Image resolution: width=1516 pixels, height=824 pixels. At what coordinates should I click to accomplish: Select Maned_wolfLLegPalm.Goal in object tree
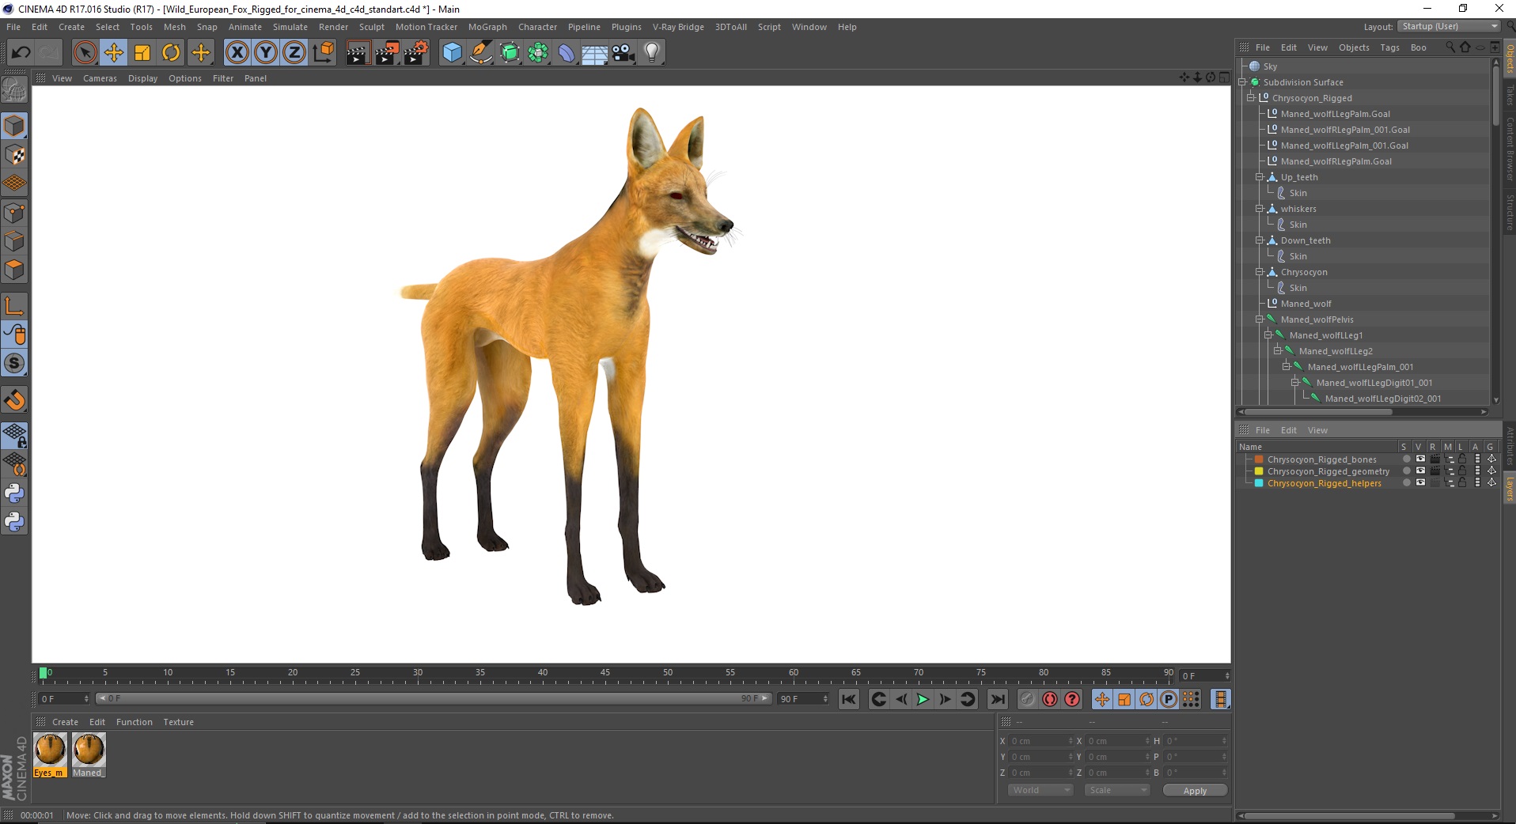[1335, 114]
